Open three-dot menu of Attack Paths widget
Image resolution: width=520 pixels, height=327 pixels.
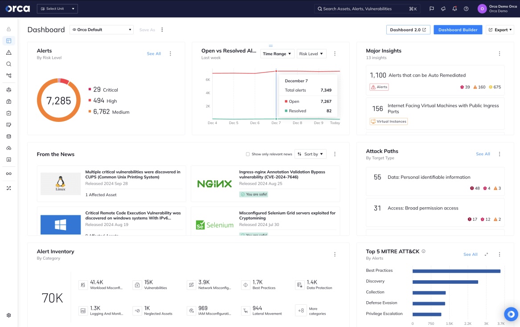tap(500, 154)
